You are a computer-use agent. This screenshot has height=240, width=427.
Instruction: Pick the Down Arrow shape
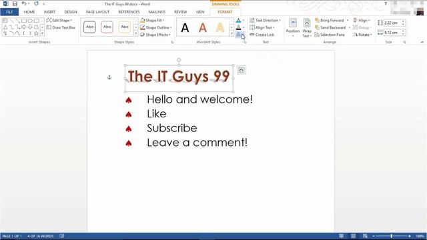pyautogui.click(x=30, y=27)
